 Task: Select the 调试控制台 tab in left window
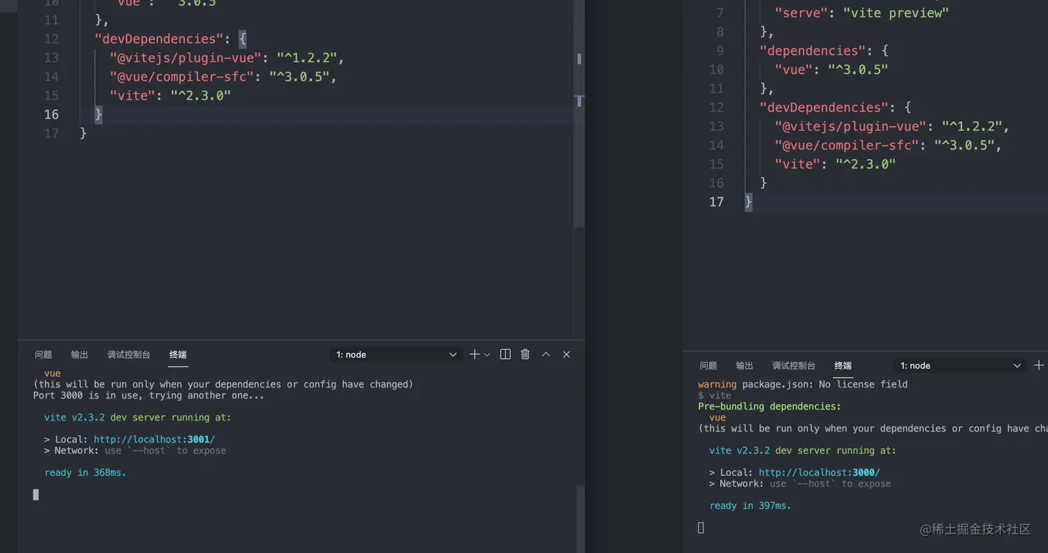click(x=129, y=354)
